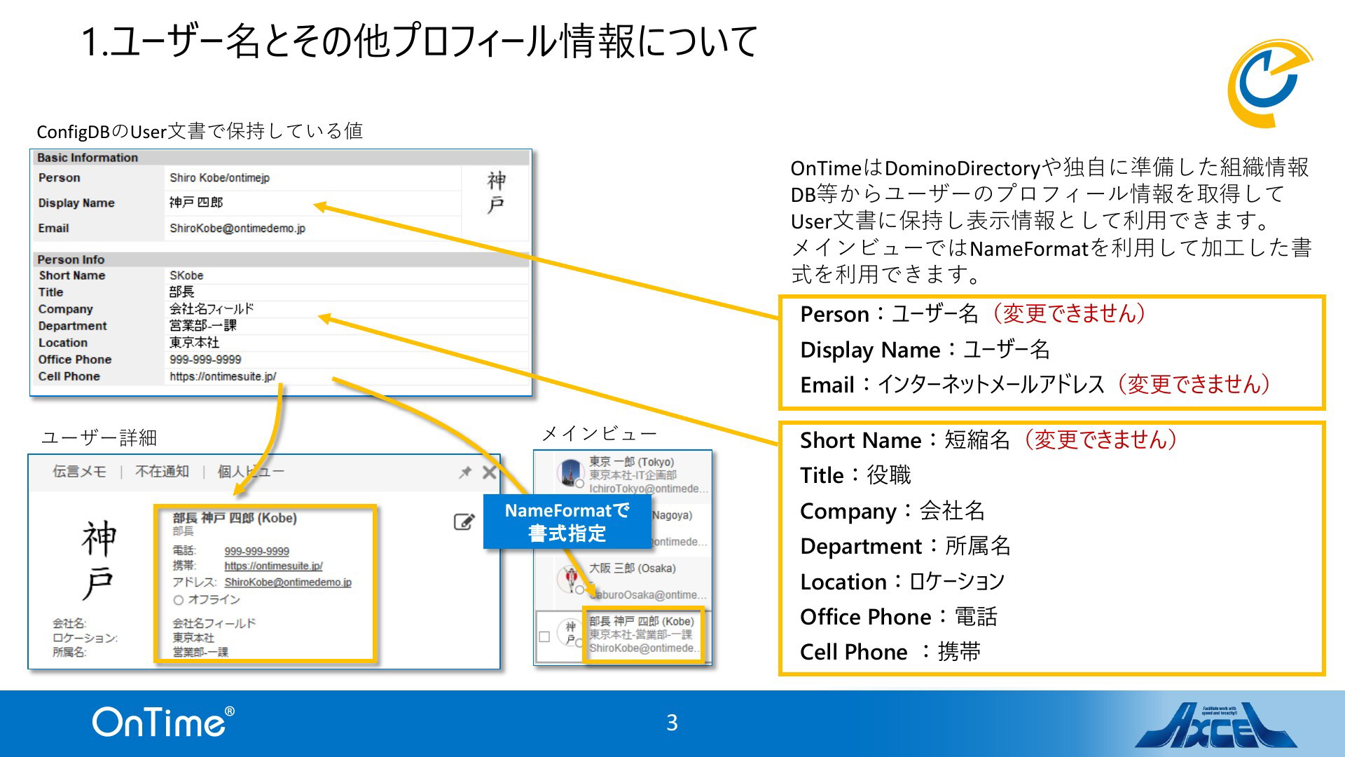Click the AXCEL logo in the footer
The image size is (1345, 757).
click(1216, 725)
